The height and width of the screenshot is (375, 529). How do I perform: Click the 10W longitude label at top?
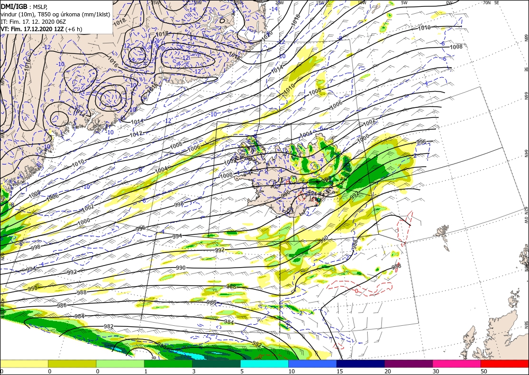pyautogui.click(x=362, y=3)
